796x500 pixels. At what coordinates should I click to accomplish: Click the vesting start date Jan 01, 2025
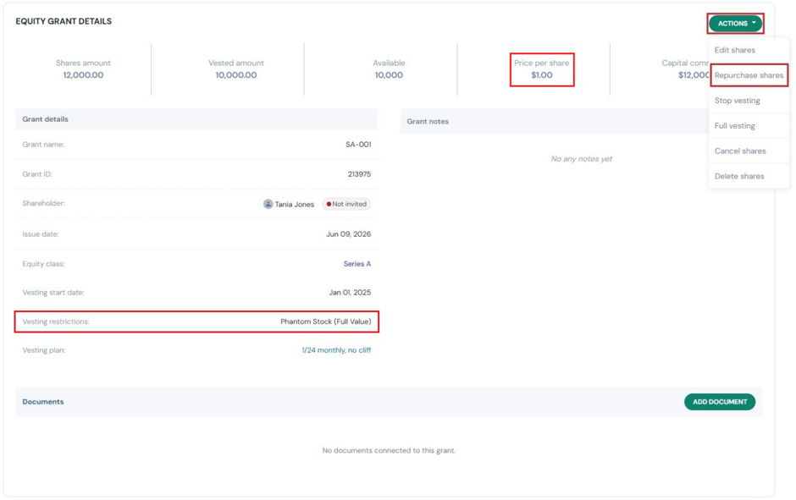pyautogui.click(x=350, y=293)
